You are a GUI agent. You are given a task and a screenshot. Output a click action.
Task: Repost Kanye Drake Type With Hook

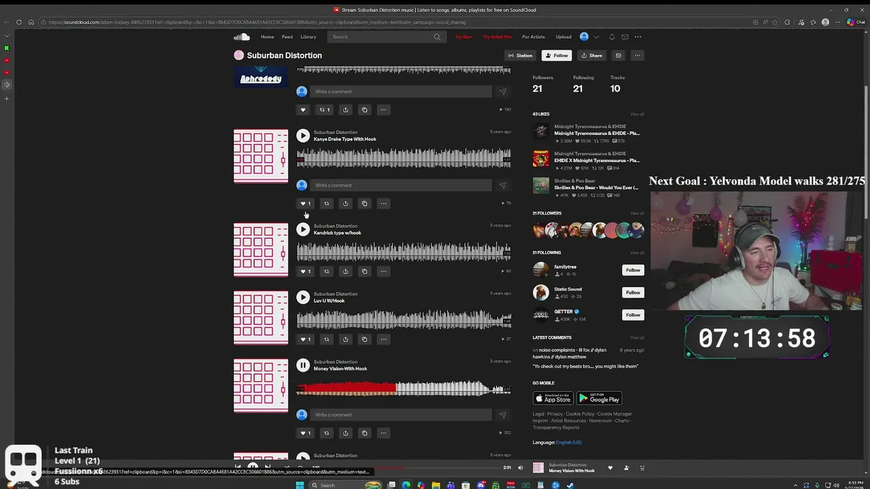point(326,203)
